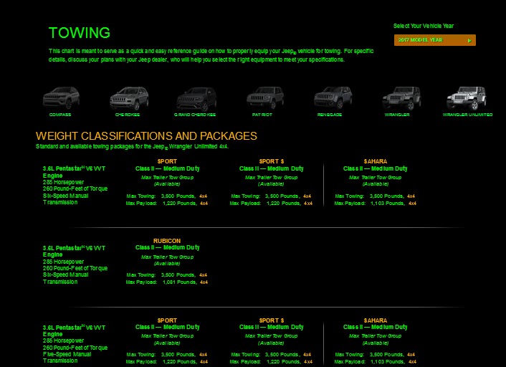Click the Weight Classifications and Packages heading

(x=146, y=136)
